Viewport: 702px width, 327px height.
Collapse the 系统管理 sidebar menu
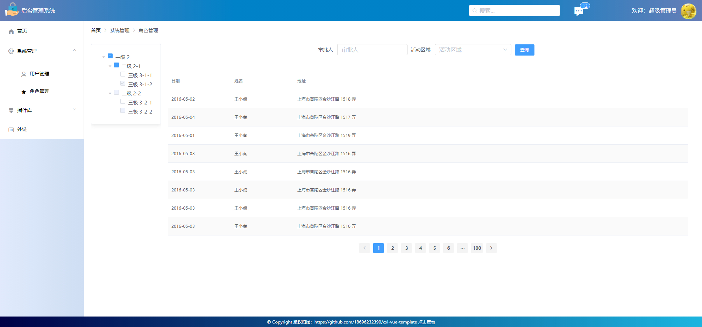75,50
